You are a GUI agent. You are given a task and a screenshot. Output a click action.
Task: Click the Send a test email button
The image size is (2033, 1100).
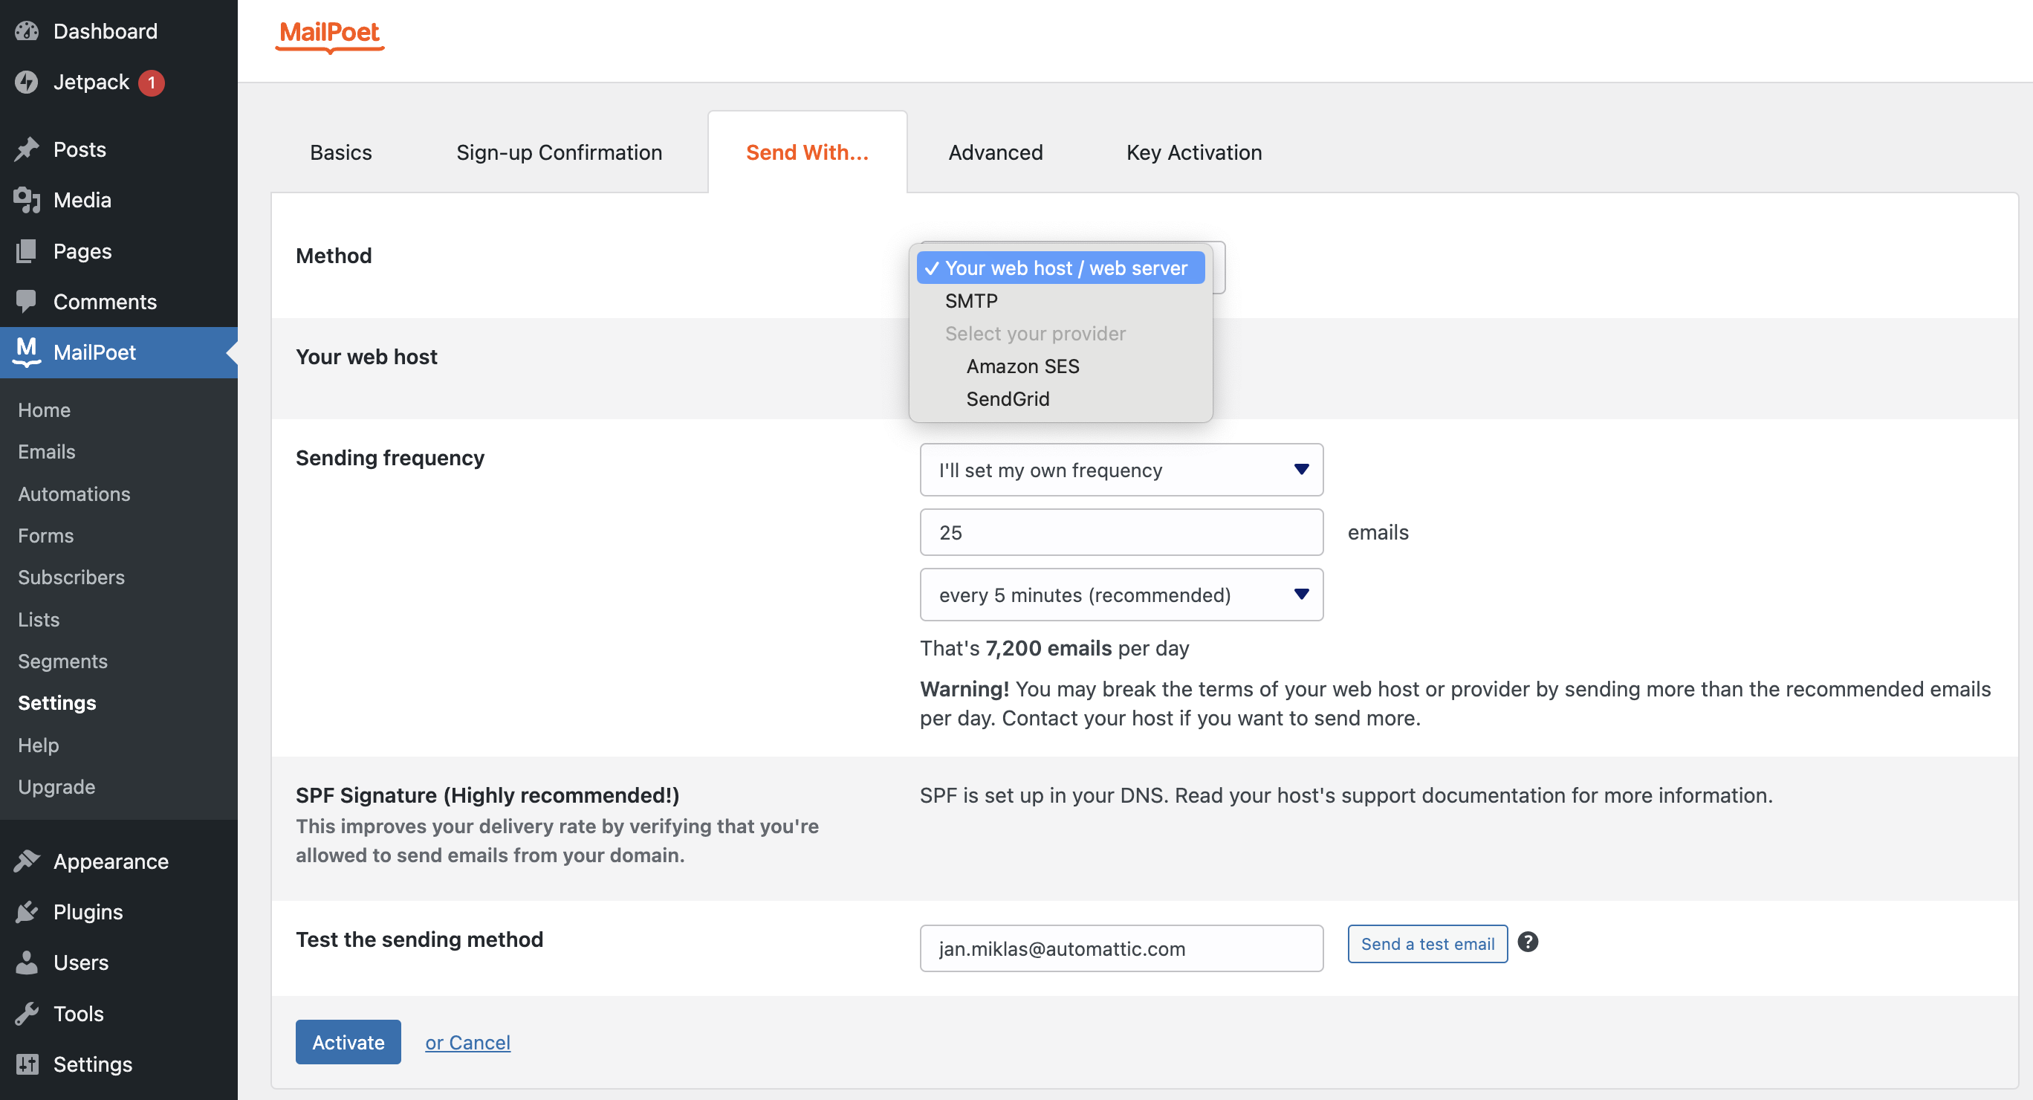point(1427,944)
